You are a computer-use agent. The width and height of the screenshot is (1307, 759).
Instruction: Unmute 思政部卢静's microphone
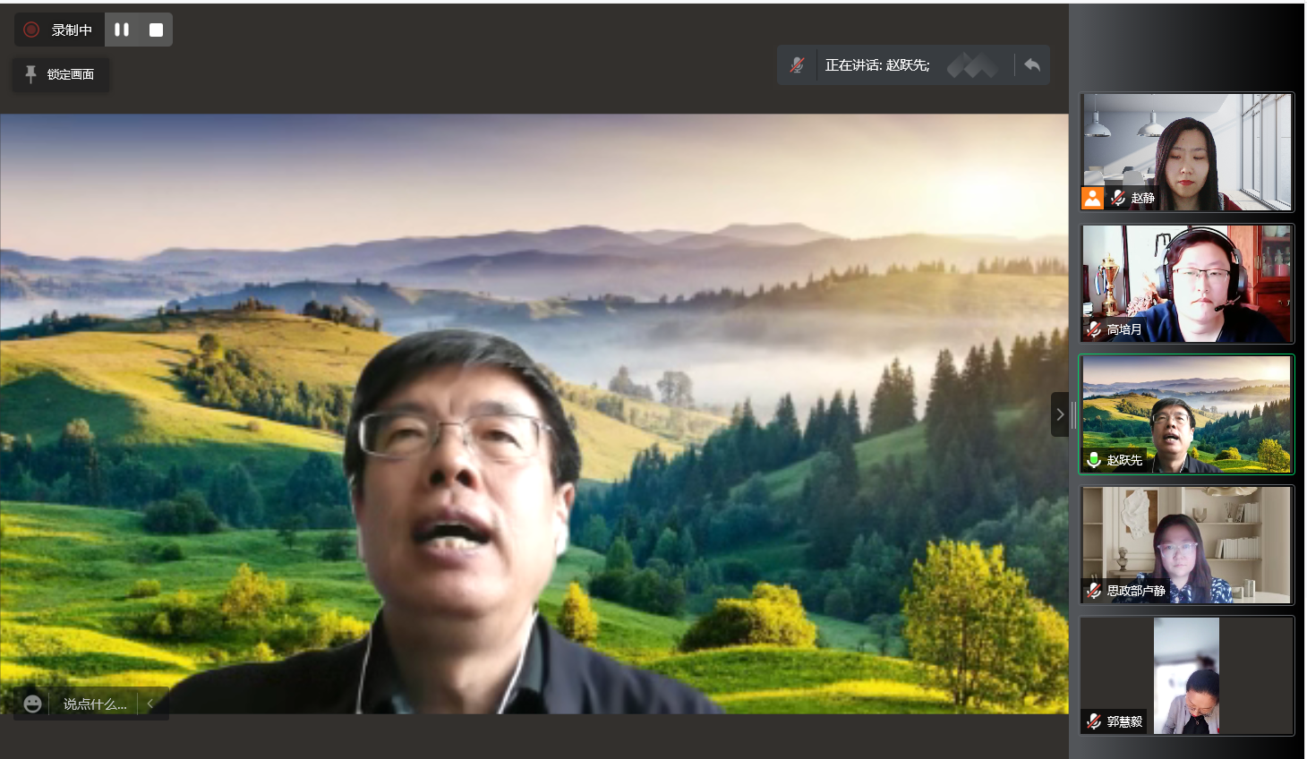(1092, 590)
